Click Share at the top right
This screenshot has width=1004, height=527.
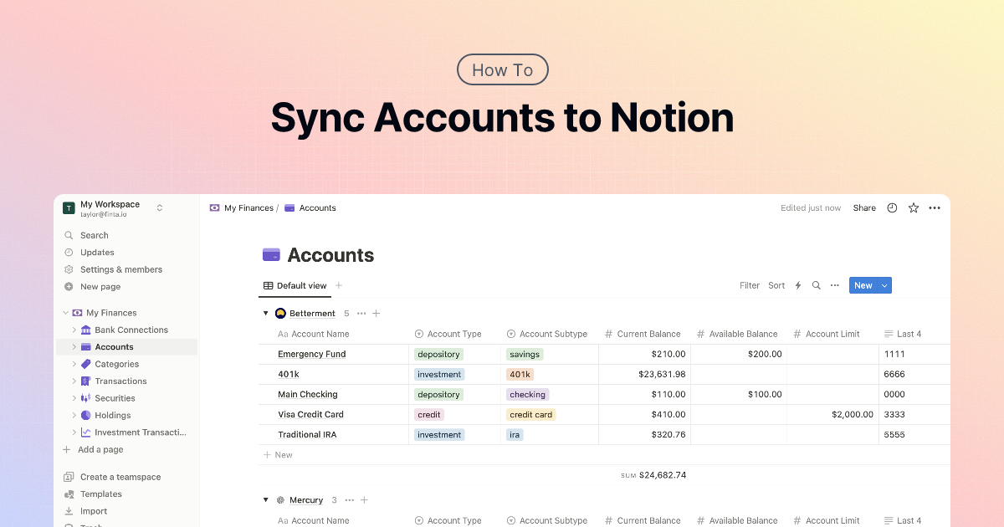point(863,207)
